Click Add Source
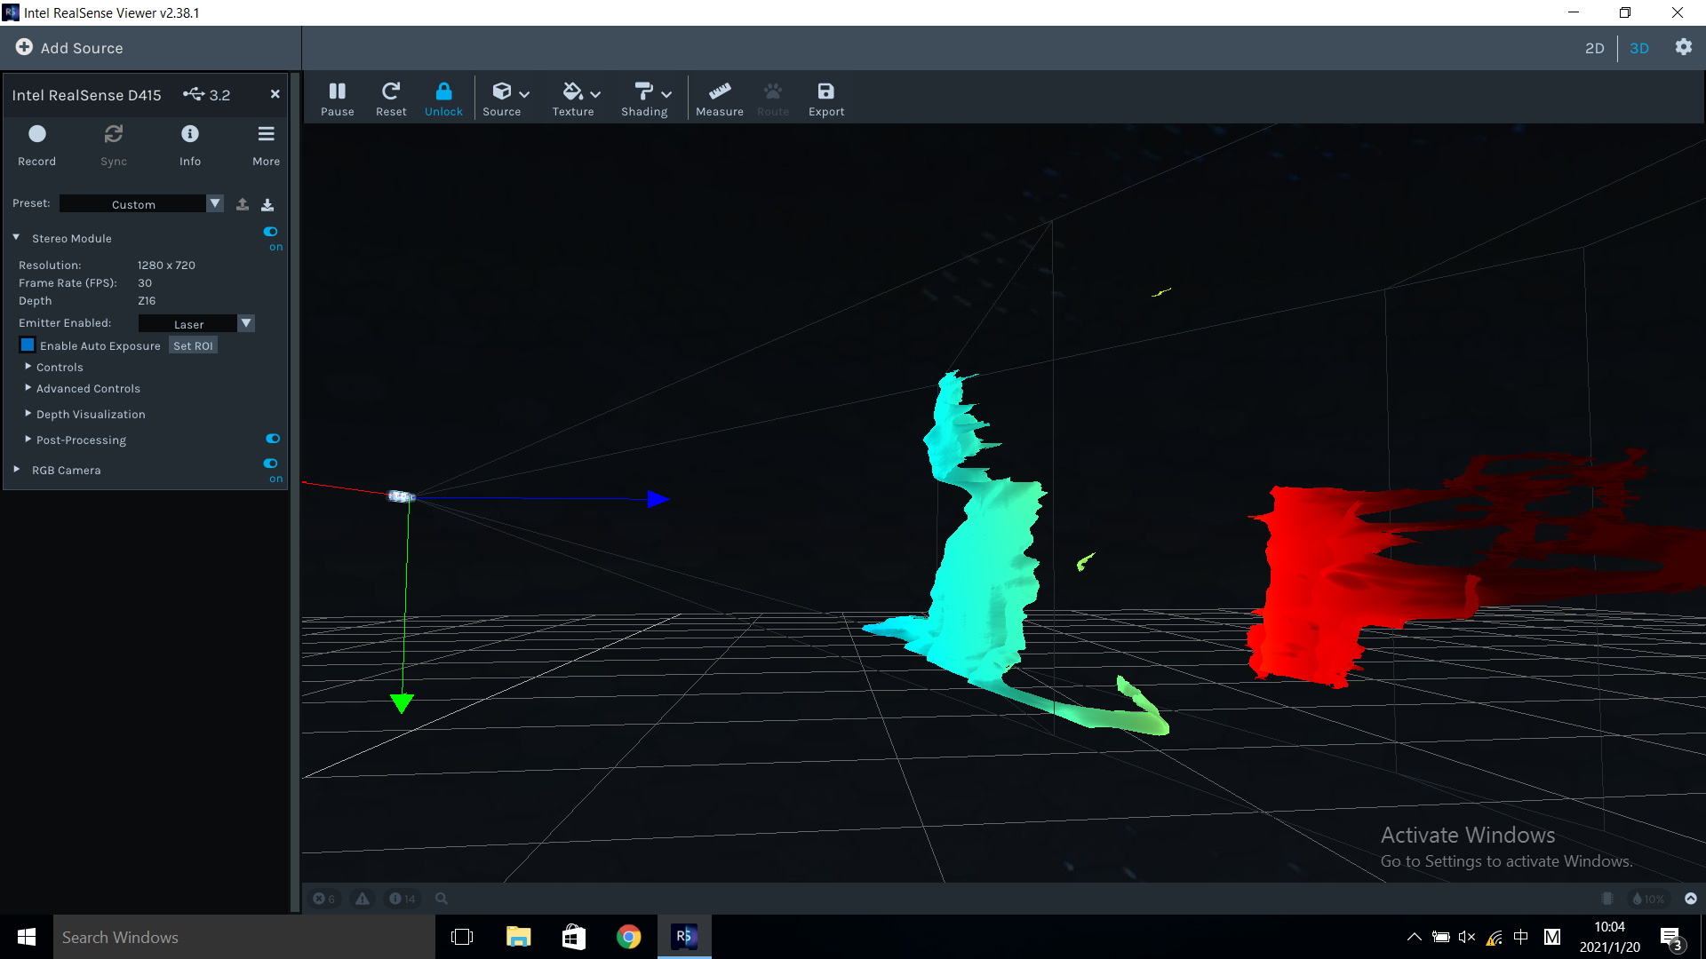Screen dimensions: 1706x959 tap(69, 48)
